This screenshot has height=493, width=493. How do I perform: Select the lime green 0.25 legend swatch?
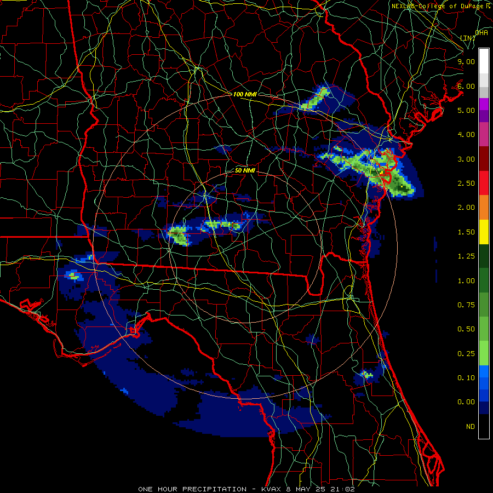[484, 353]
